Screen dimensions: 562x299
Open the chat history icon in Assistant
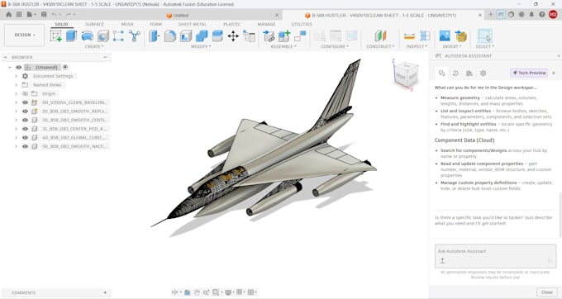click(455, 73)
